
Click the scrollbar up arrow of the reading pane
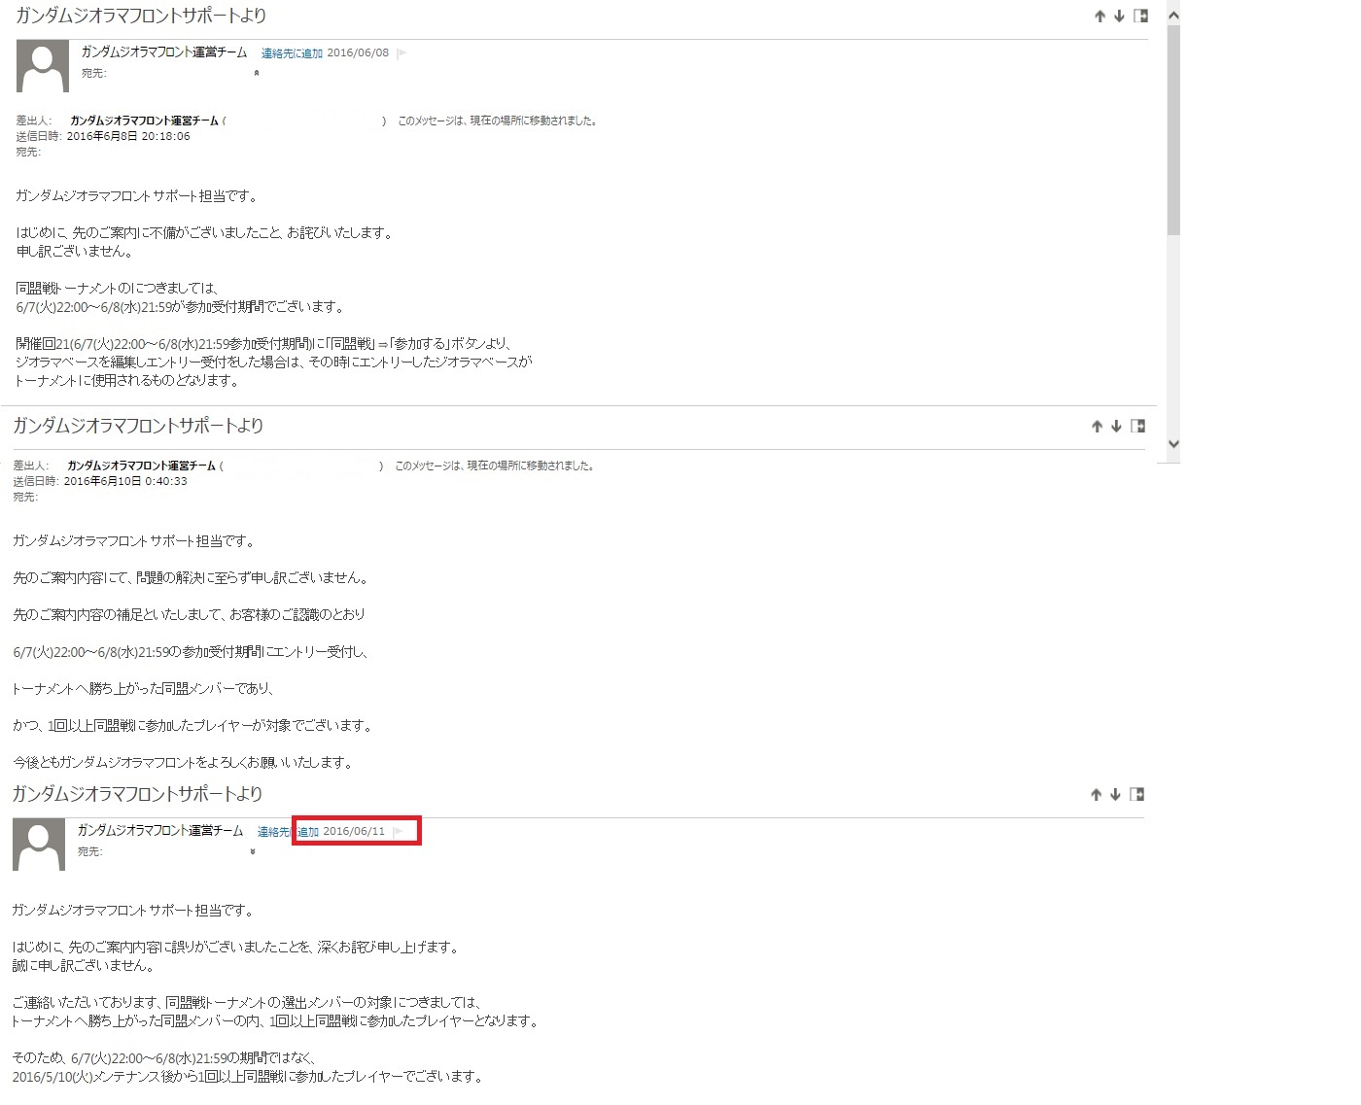pyautogui.click(x=1173, y=15)
